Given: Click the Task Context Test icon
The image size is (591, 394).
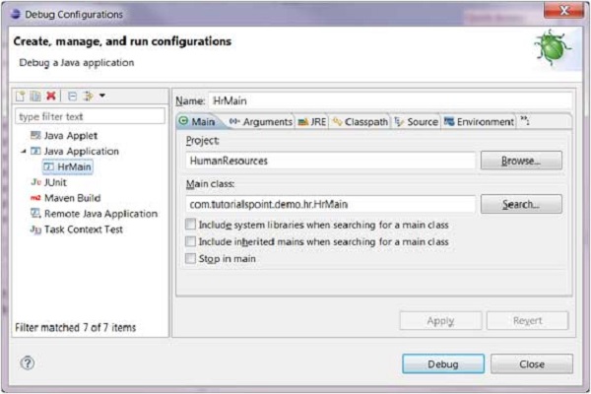Looking at the screenshot, I should pos(35,230).
